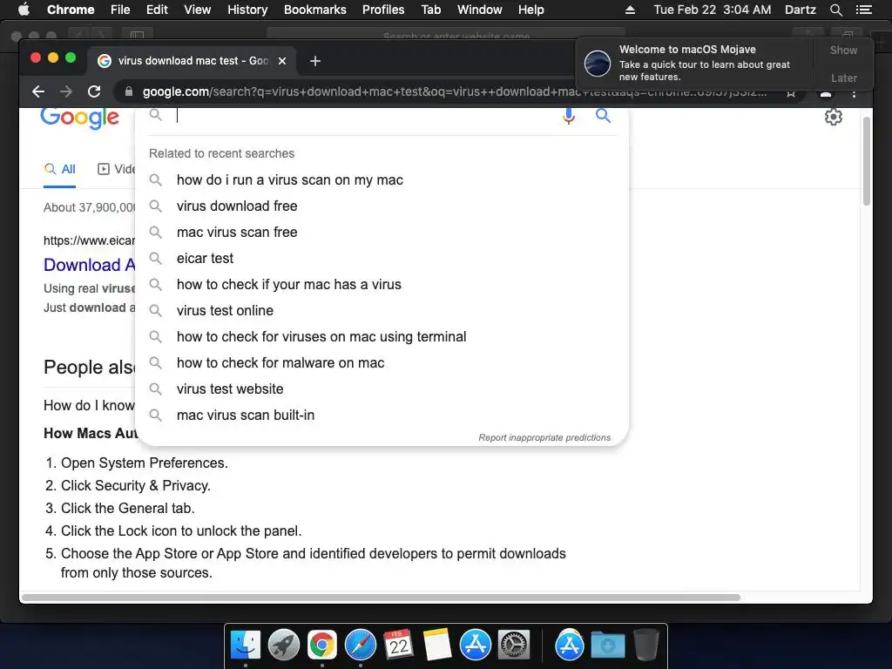
Task: Open Calendar from the dock
Action: pos(398,645)
